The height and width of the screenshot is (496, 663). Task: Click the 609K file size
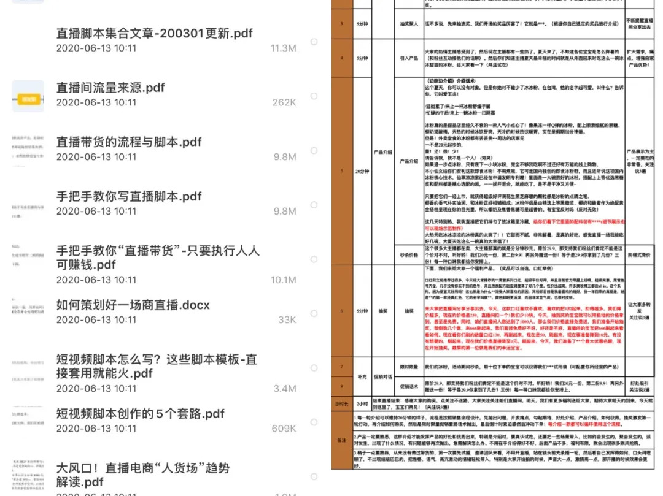(x=284, y=429)
